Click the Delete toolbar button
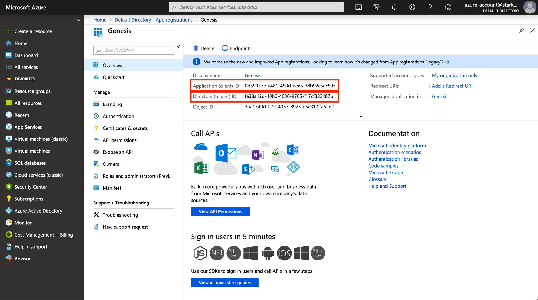This screenshot has width=538, height=300. (x=204, y=48)
